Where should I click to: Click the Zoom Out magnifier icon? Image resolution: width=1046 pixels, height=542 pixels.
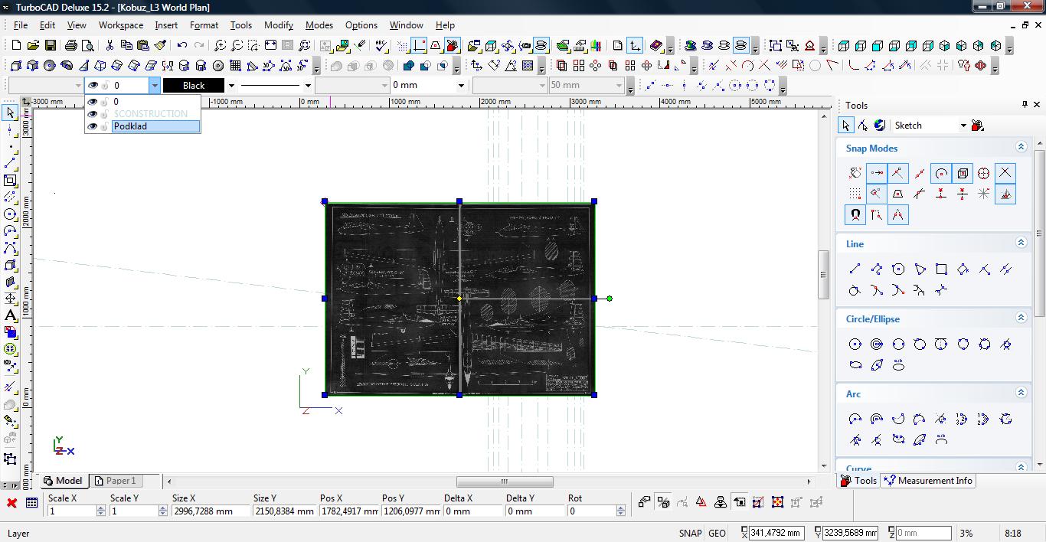(237, 46)
